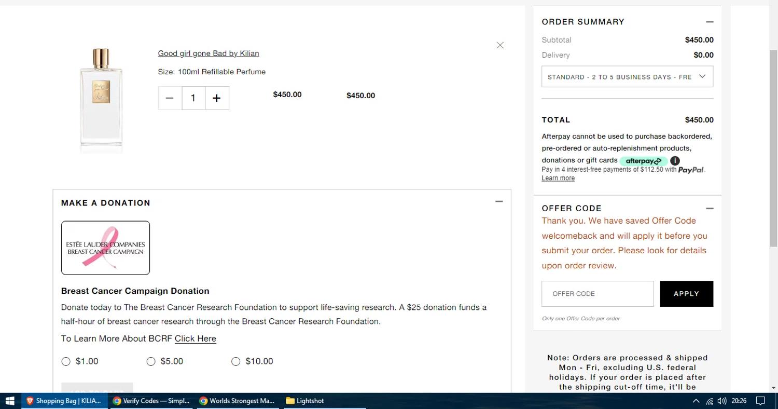Select the $5.00 donation option
This screenshot has width=778, height=409.
pos(151,361)
